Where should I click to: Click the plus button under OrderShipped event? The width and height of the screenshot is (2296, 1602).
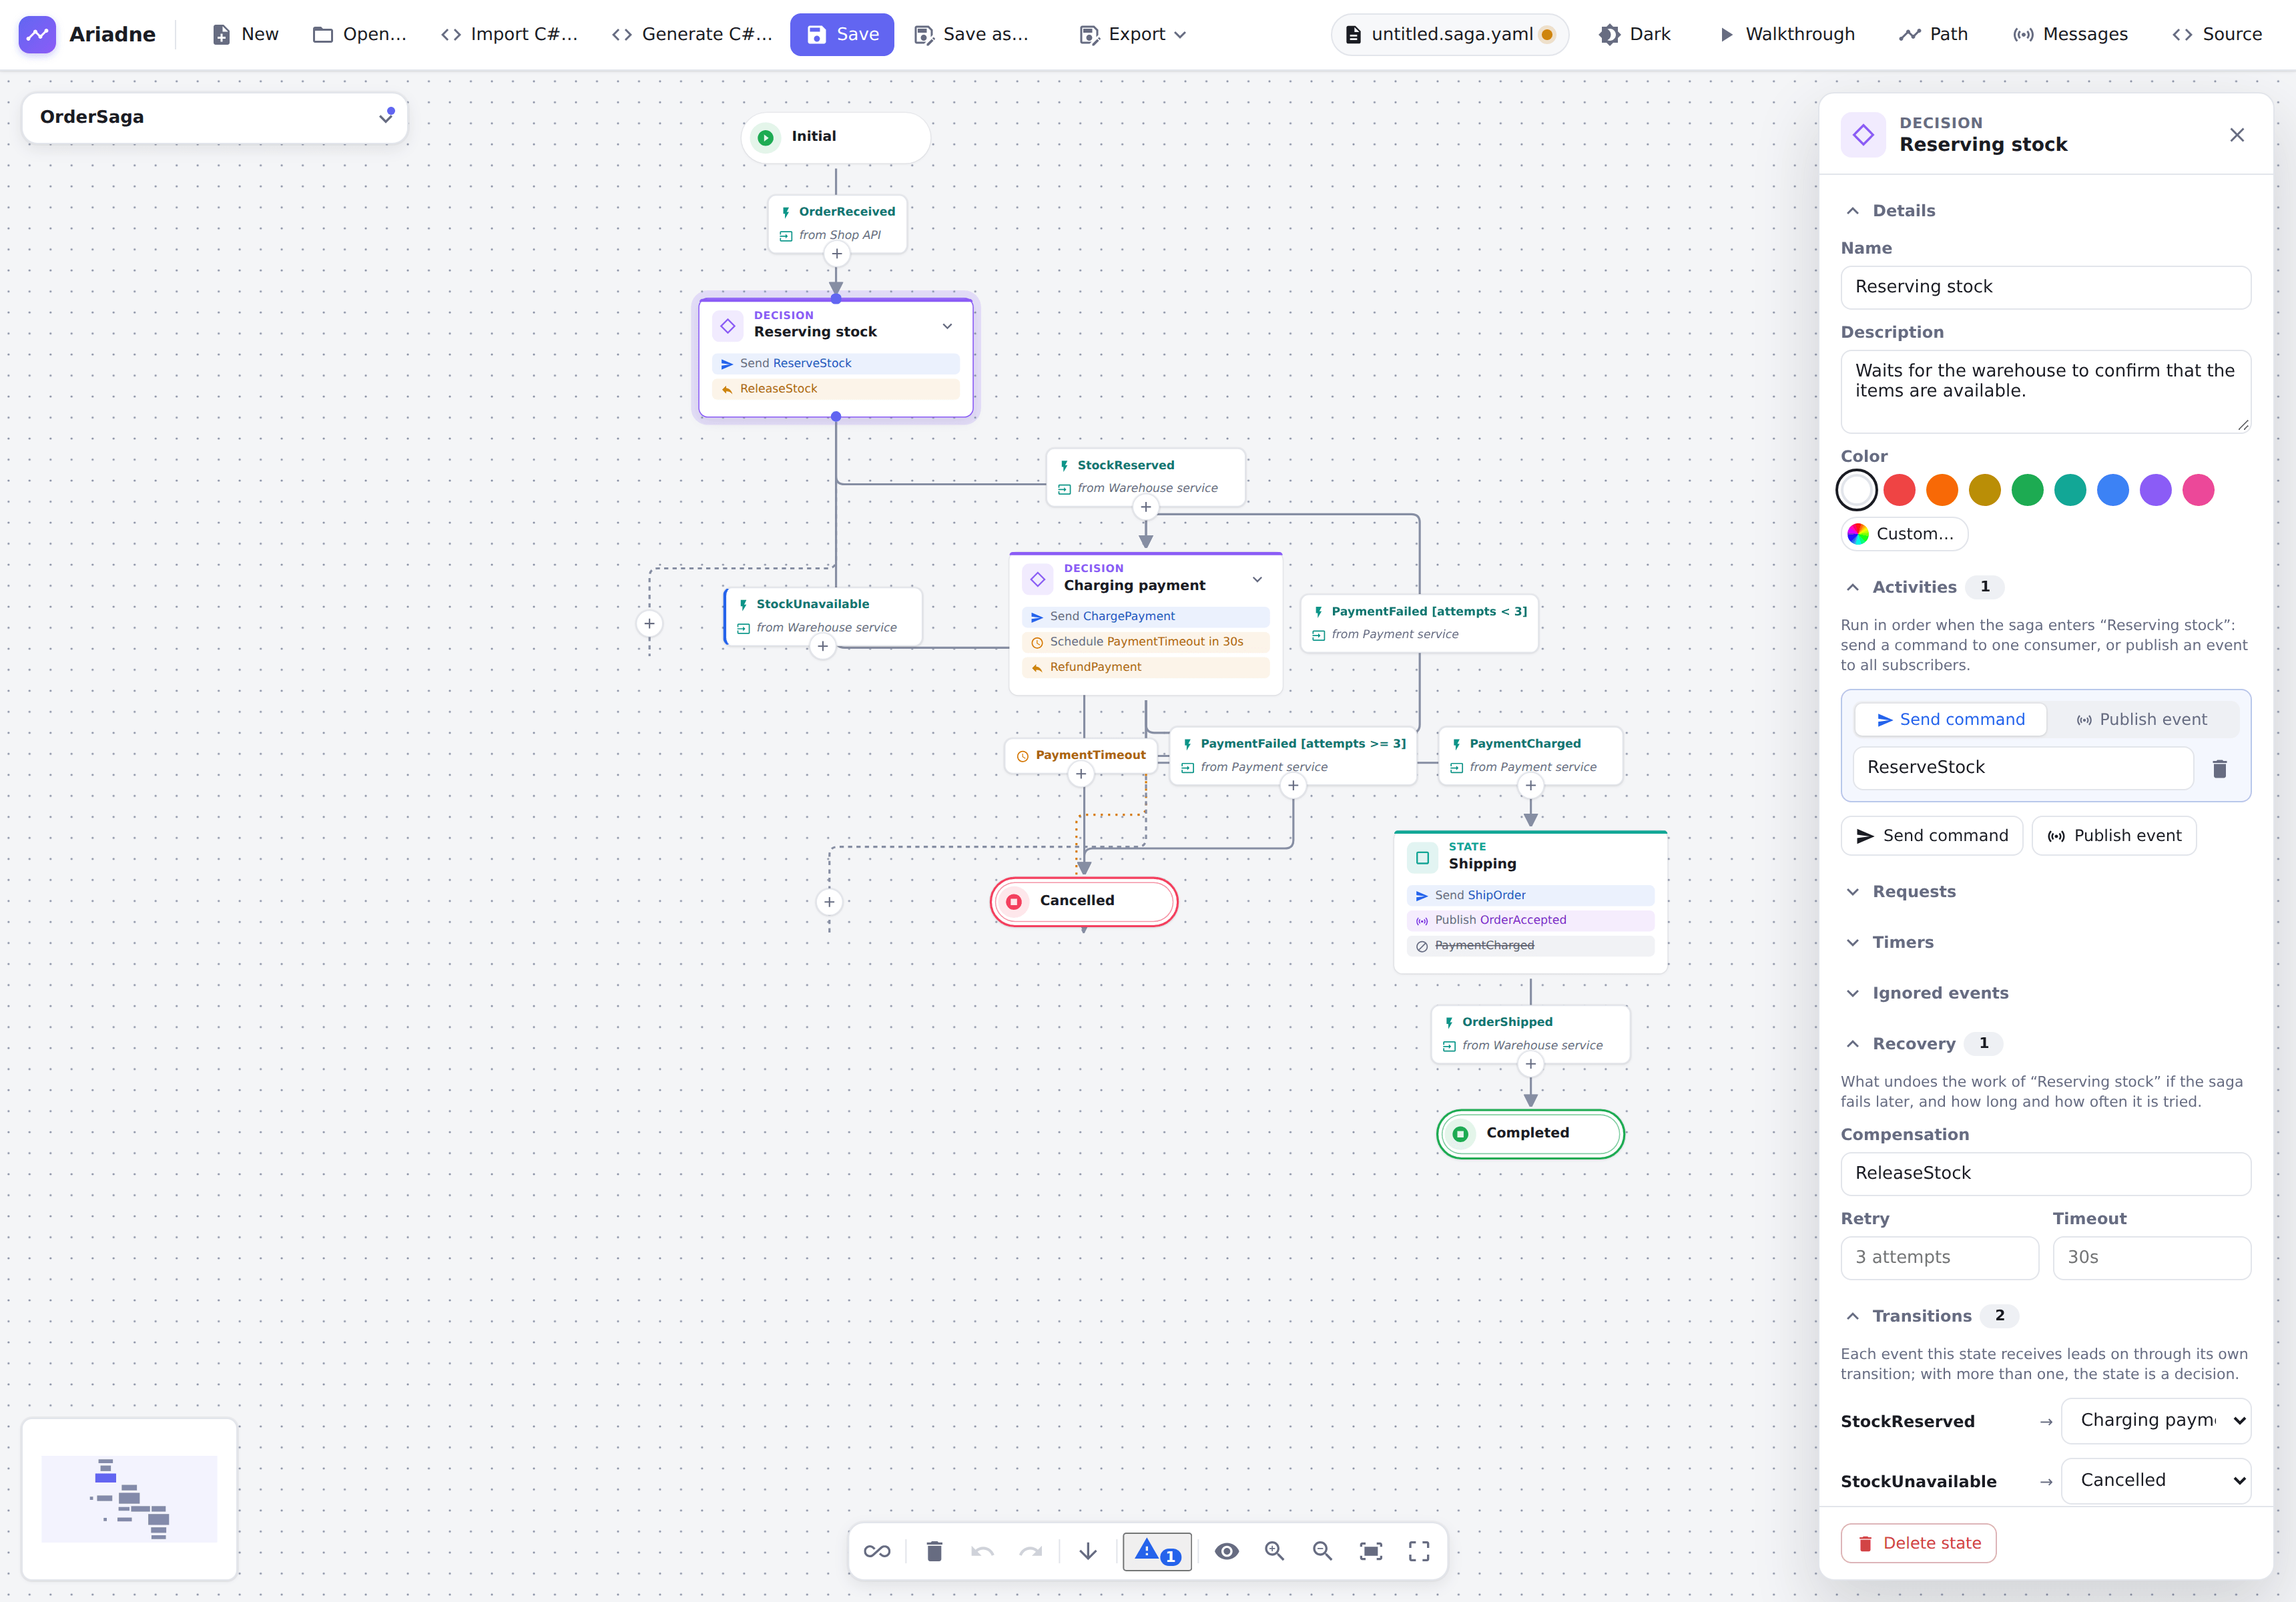[1531, 1064]
